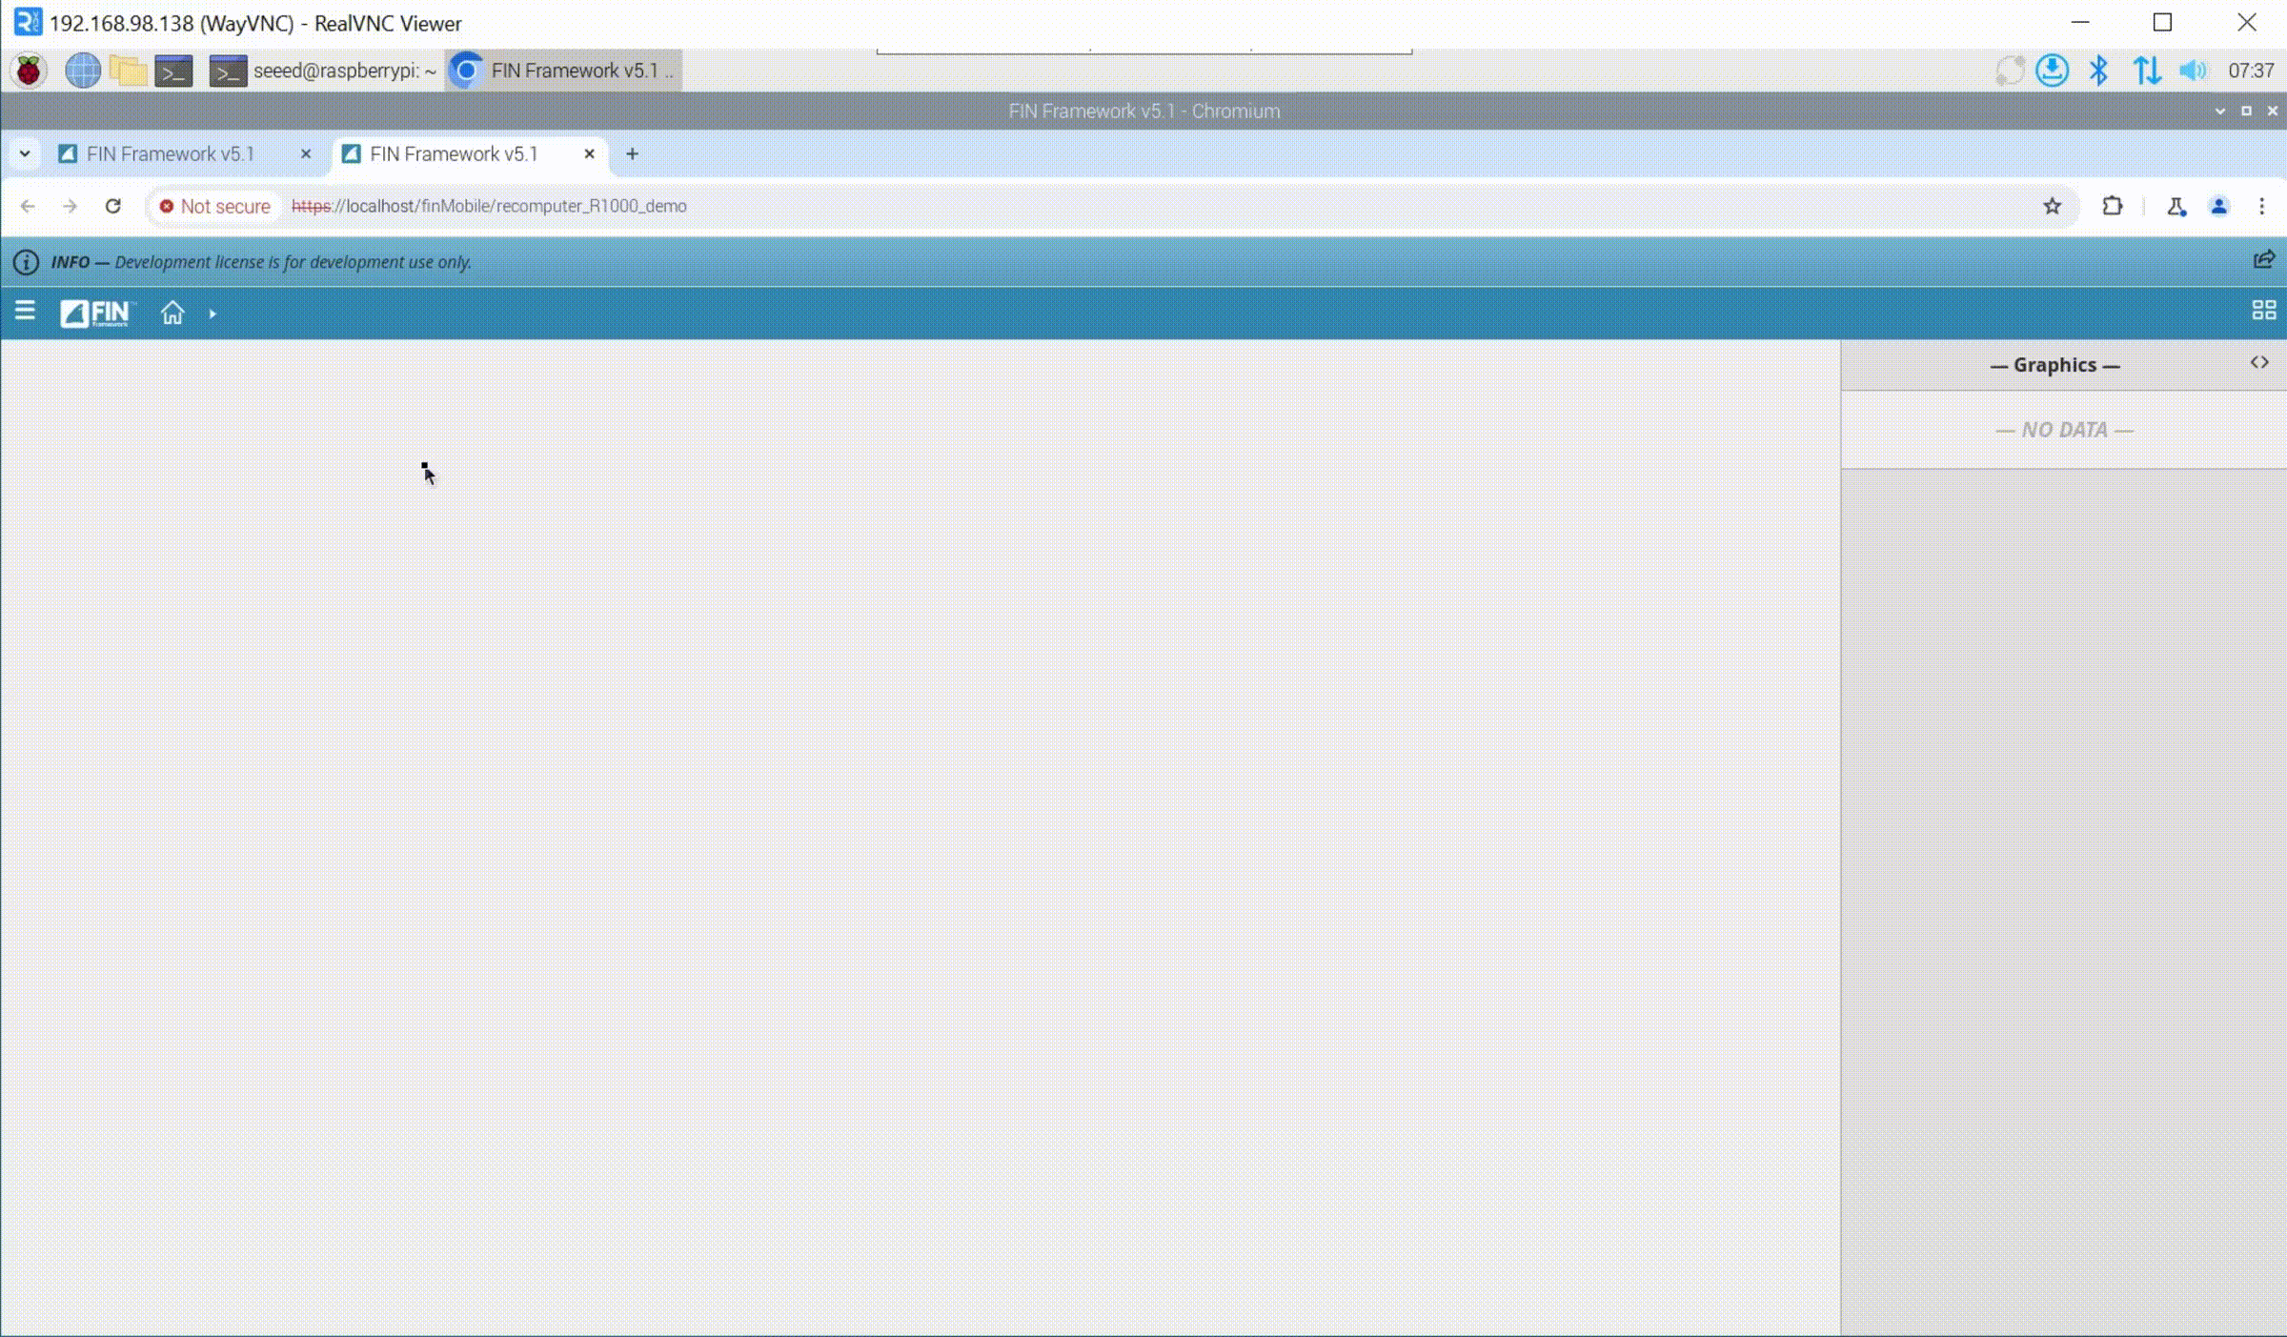Image resolution: width=2287 pixels, height=1337 pixels.
Task: Expand the tab search dropdown
Action: pyautogui.click(x=25, y=154)
